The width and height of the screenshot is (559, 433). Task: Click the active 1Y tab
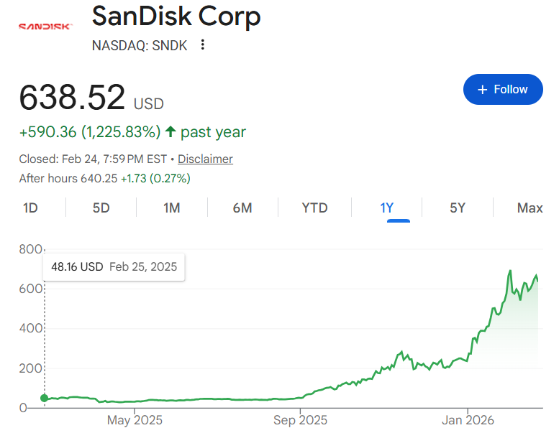pos(387,208)
